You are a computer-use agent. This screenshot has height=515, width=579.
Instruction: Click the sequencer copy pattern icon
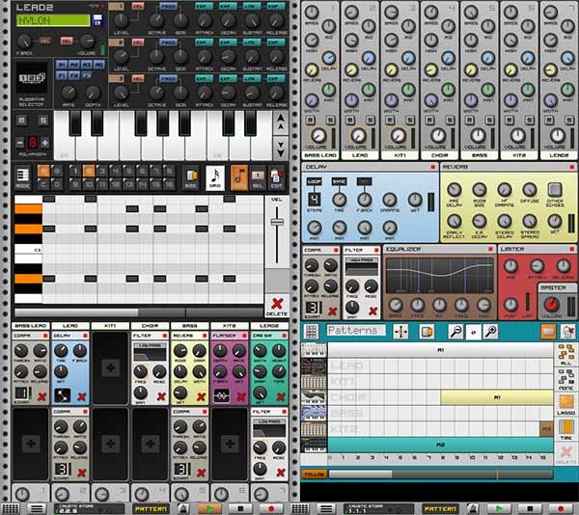(427, 332)
